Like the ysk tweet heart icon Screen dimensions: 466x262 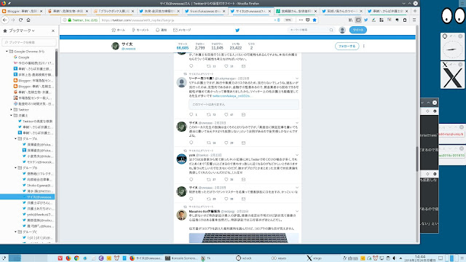tap(226, 180)
